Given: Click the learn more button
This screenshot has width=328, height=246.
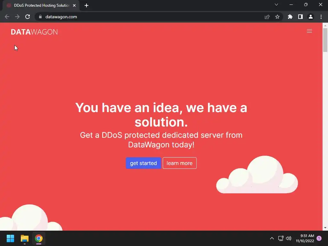Looking at the screenshot, I should point(179,163).
